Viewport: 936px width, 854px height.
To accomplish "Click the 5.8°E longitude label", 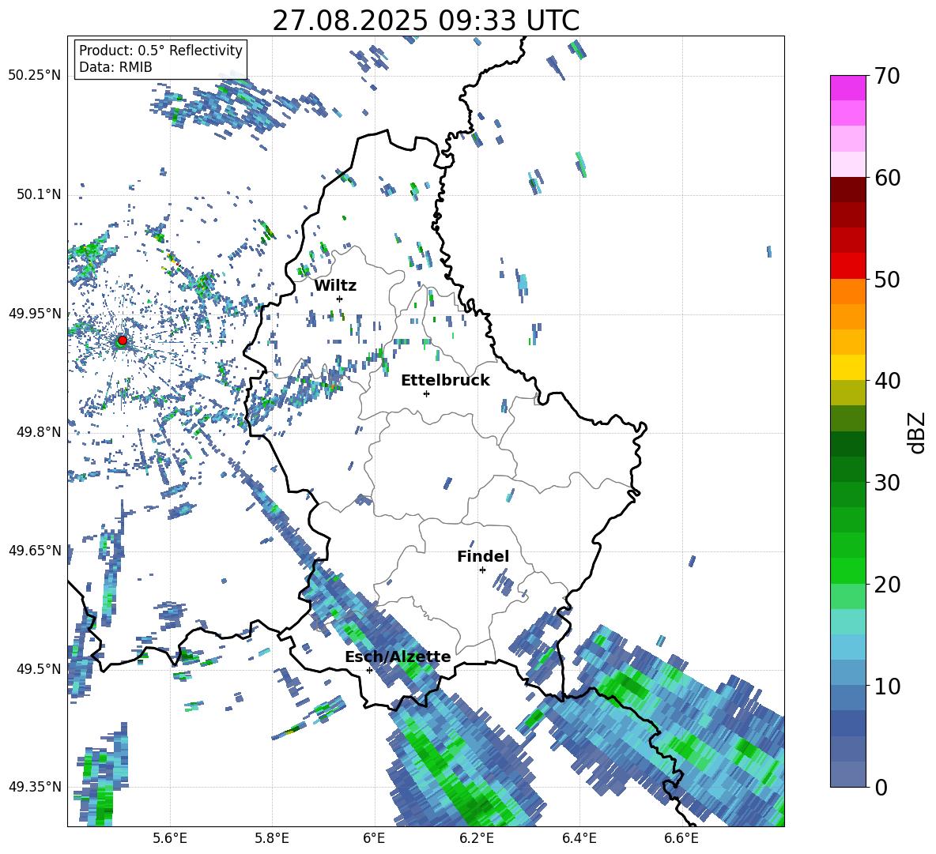I will pos(272,838).
